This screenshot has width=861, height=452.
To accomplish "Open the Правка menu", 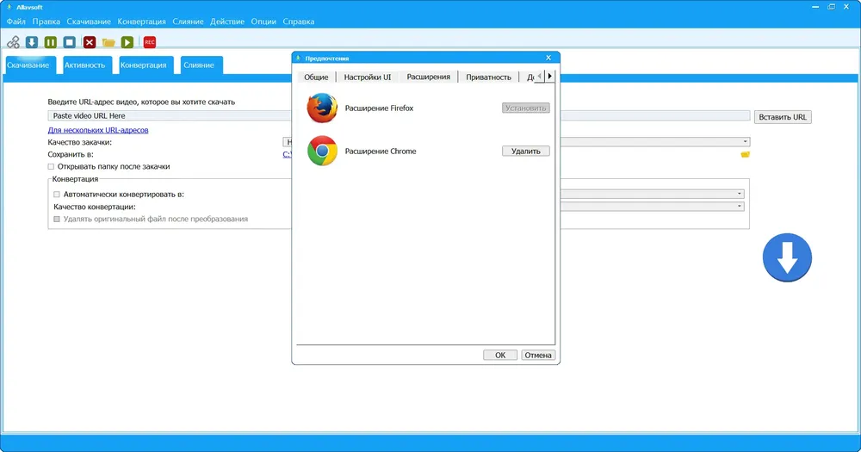I will click(46, 22).
